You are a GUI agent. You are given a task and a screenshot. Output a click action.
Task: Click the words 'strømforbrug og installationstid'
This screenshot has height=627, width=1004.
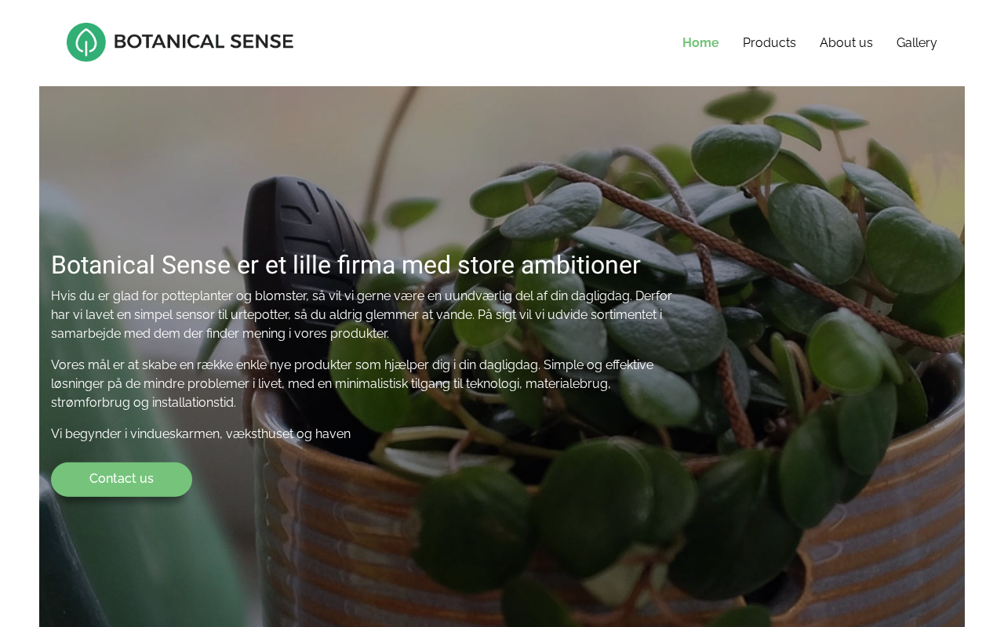tap(144, 403)
